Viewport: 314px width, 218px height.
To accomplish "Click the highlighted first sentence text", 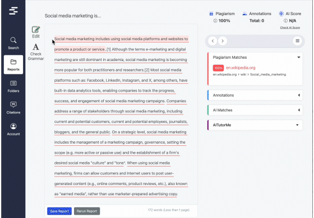I will click(121, 39).
